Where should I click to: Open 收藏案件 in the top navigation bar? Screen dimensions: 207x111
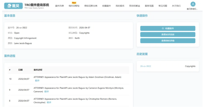tap(106, 6)
